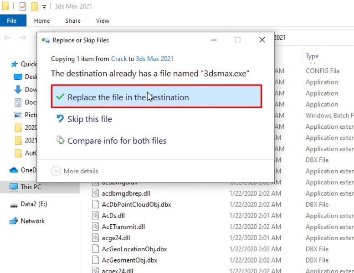This screenshot has width=354, height=273.
Task: Click the Crack source folder link
Action: [119, 59]
